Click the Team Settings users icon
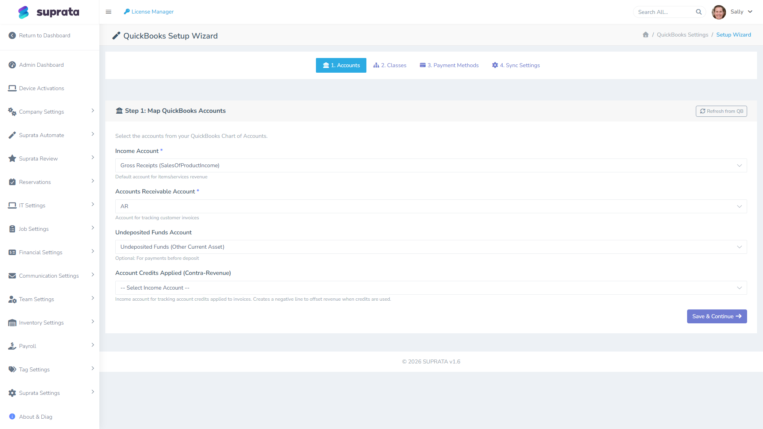 [12, 299]
